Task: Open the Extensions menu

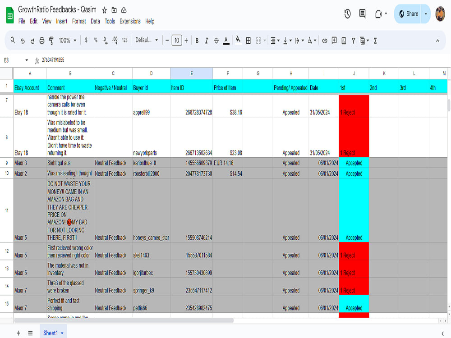Action: (x=130, y=21)
